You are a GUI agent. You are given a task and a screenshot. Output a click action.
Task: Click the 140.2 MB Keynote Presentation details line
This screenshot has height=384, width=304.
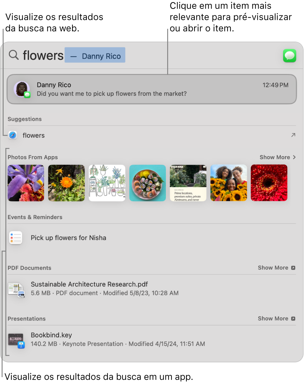point(118,344)
